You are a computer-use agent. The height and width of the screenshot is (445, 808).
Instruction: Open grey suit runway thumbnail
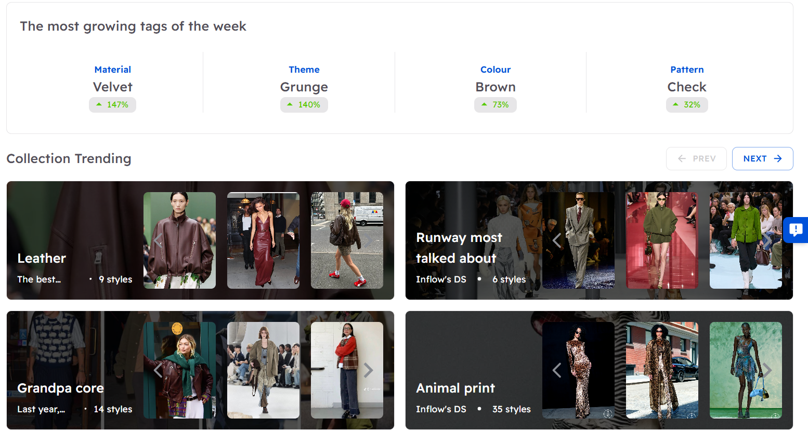578,240
